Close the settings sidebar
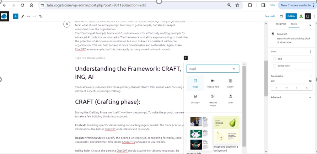The width and height of the screenshot is (317, 154). tap(310, 25)
